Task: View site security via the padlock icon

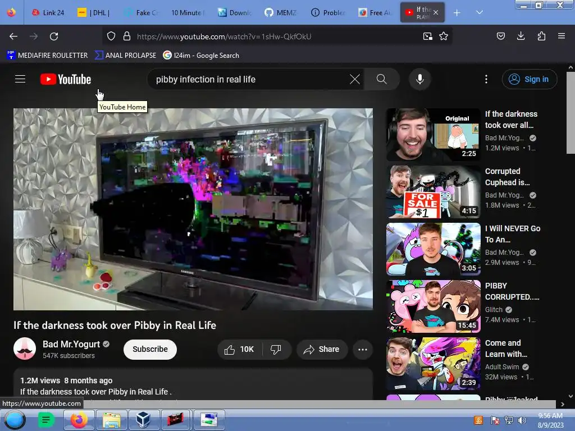Action: pos(127,36)
